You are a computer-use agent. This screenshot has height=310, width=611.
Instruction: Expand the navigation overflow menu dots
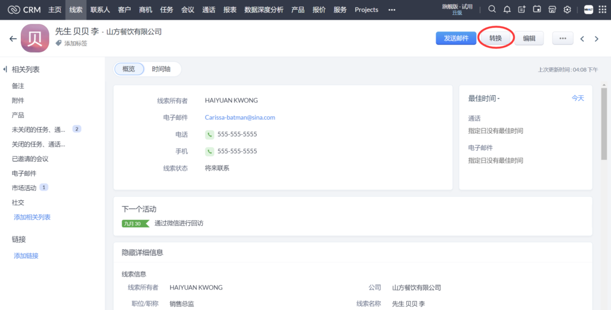tap(391, 10)
